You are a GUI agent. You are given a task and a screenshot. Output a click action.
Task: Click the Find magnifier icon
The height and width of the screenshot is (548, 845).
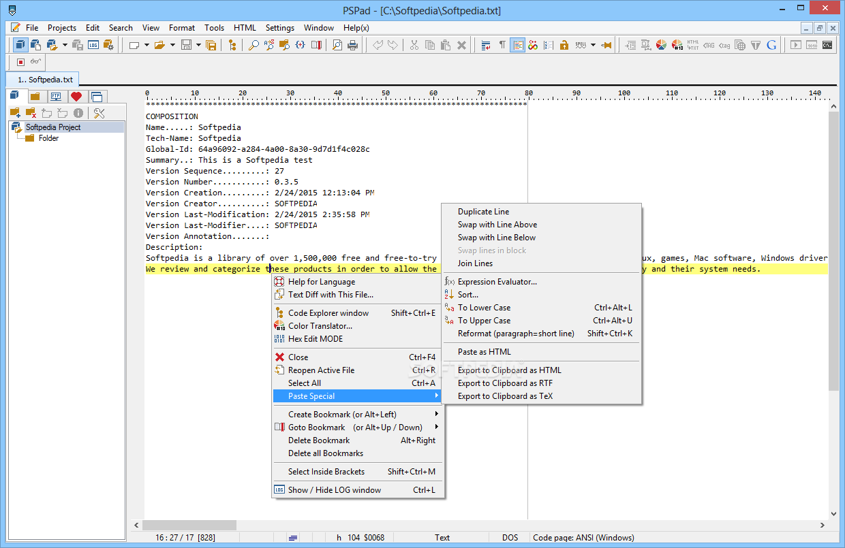(x=253, y=45)
